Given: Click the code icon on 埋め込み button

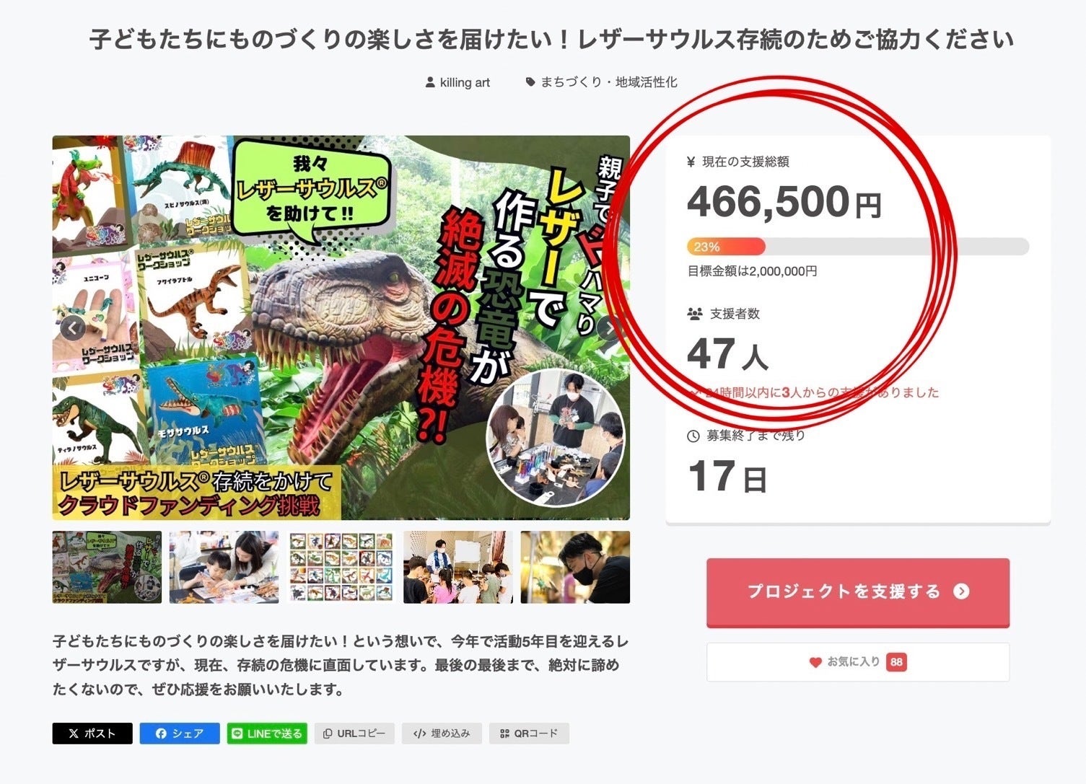Looking at the screenshot, I should (419, 734).
